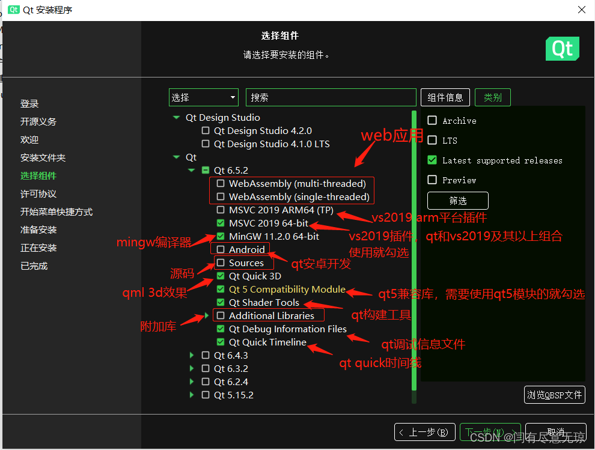Expand the Qt 6.3.2 node
The width and height of the screenshot is (595, 450).
click(192, 368)
